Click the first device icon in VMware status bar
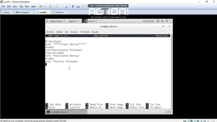The width and height of the screenshot is (217, 122). click(184, 121)
